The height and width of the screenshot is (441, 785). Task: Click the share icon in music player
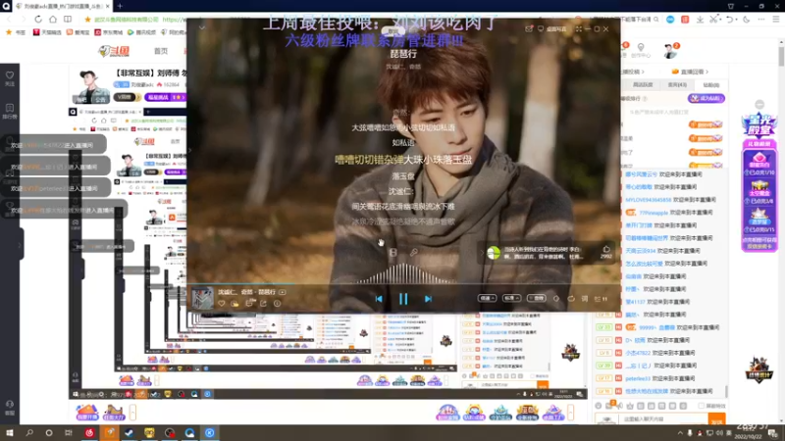[x=263, y=304]
